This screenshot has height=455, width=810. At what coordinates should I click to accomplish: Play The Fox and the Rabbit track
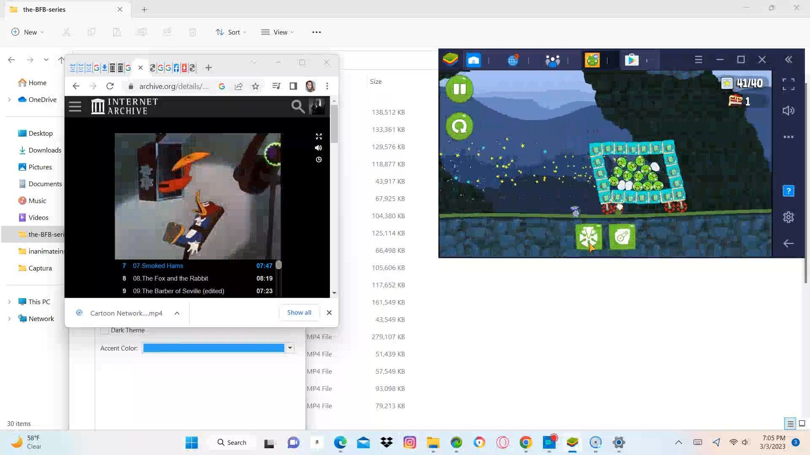pyautogui.click(x=170, y=278)
